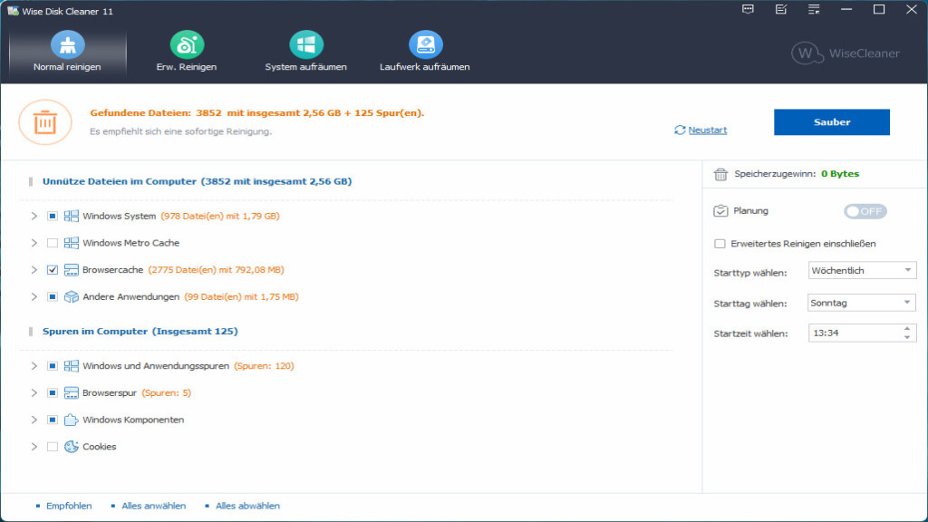Click the WiseCleaner logo
The width and height of the screenshot is (928, 522).
pyautogui.click(x=845, y=53)
